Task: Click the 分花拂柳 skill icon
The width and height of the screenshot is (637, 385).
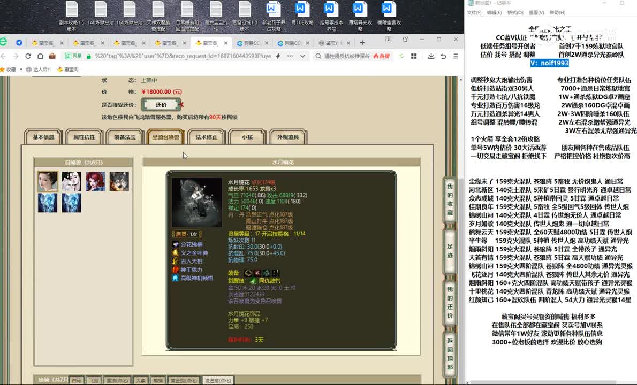Action: coord(175,244)
